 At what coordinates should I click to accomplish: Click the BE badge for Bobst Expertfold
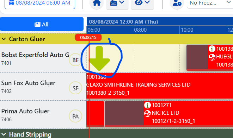(75, 60)
